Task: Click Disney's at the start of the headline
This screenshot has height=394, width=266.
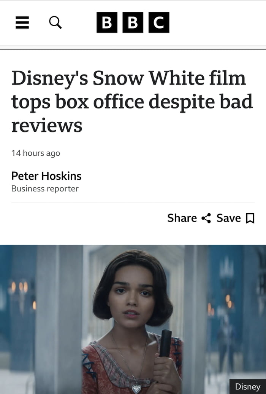Action: click(x=50, y=78)
